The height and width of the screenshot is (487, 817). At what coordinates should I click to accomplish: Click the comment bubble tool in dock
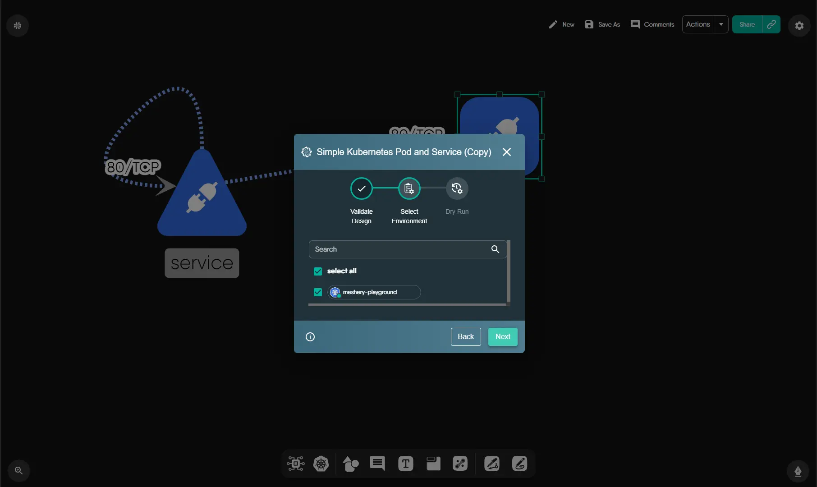coord(377,464)
